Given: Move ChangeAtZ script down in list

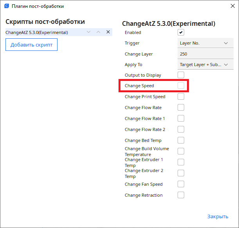Looking at the screenshot, I should (x=89, y=32).
